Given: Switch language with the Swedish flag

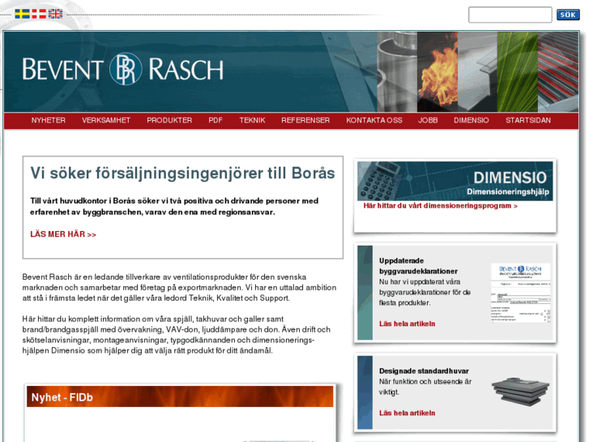Looking at the screenshot, I should click(22, 14).
